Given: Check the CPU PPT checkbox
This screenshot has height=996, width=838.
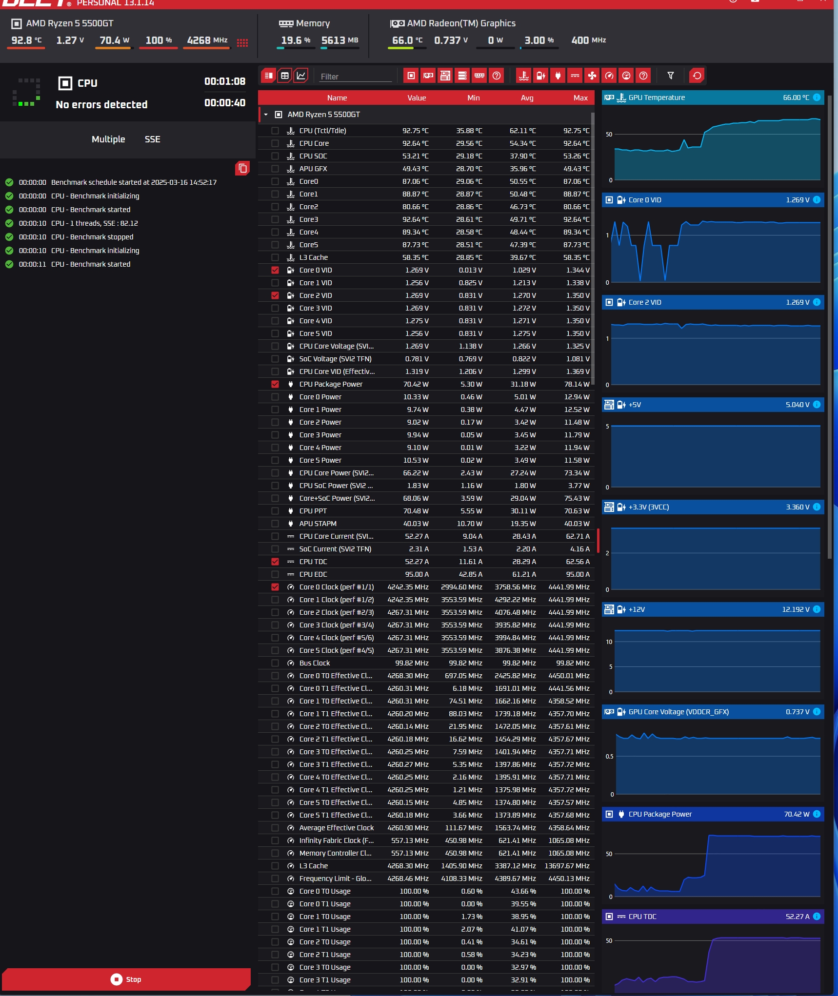Looking at the screenshot, I should 275,511.
